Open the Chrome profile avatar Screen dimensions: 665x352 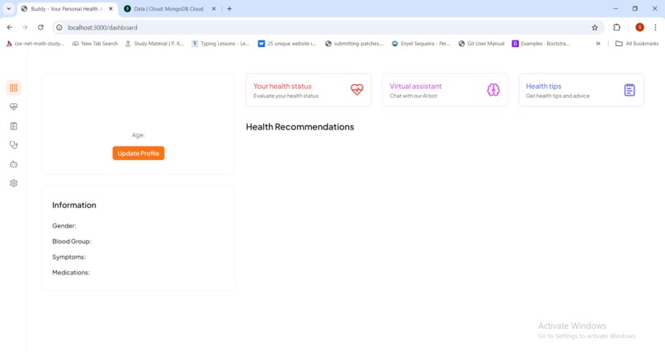click(639, 27)
